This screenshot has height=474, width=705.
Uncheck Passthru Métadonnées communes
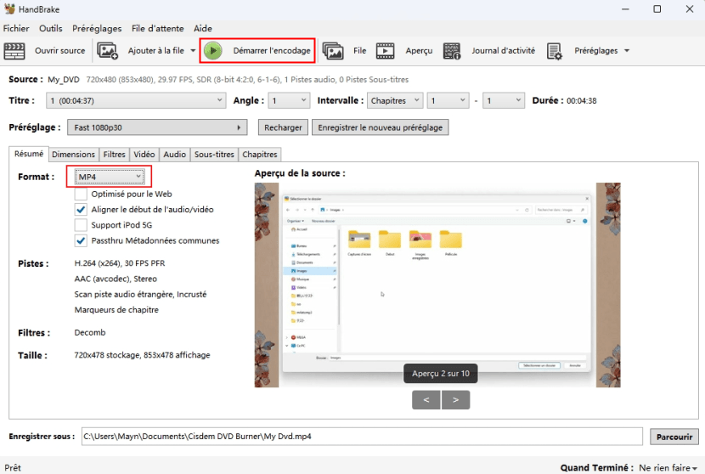[81, 240]
